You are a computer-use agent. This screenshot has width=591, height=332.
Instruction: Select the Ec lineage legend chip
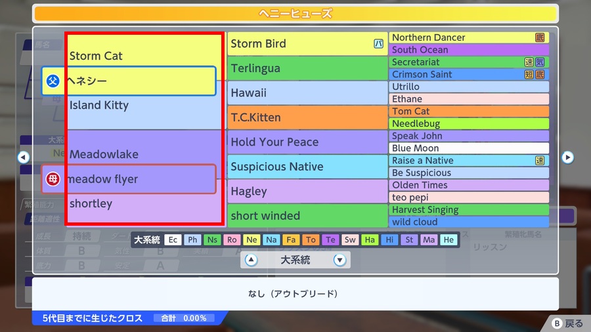click(x=173, y=239)
